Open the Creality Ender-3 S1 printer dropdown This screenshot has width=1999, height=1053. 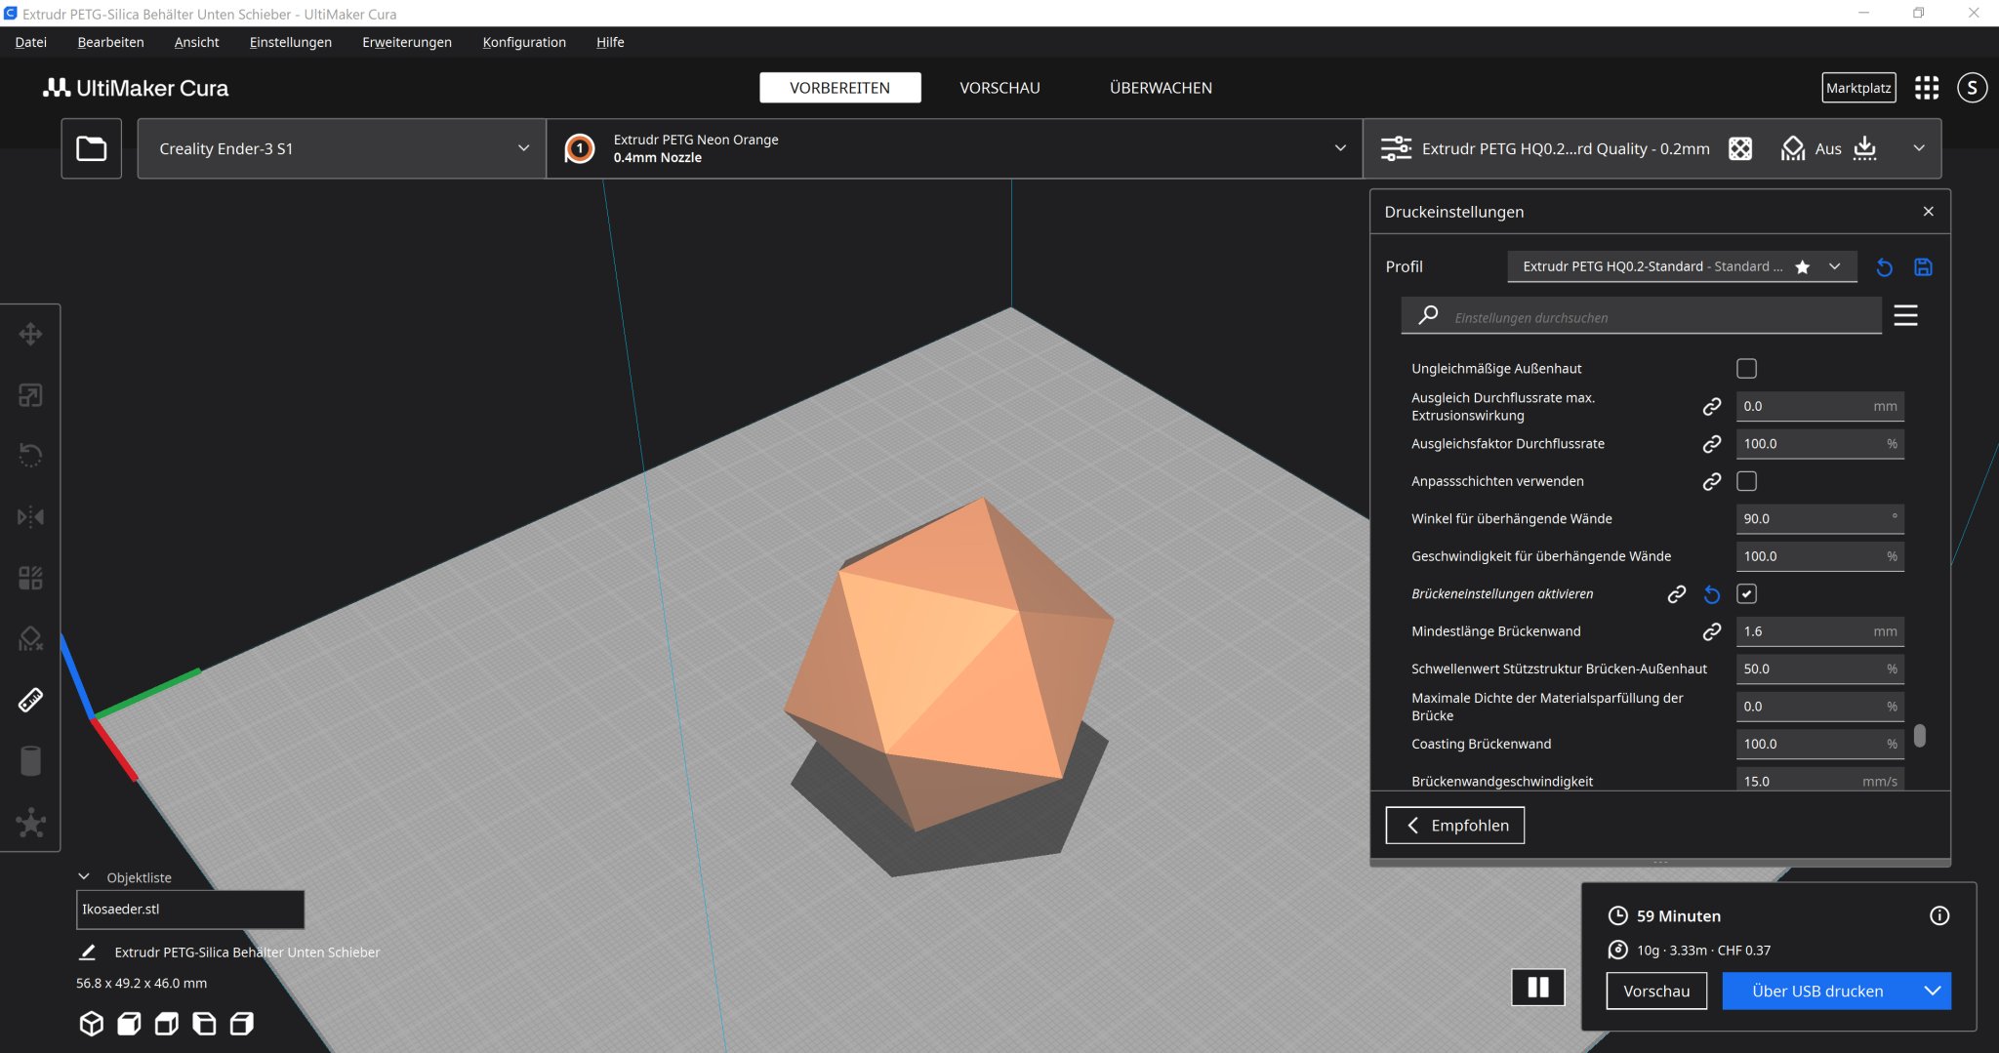342,148
